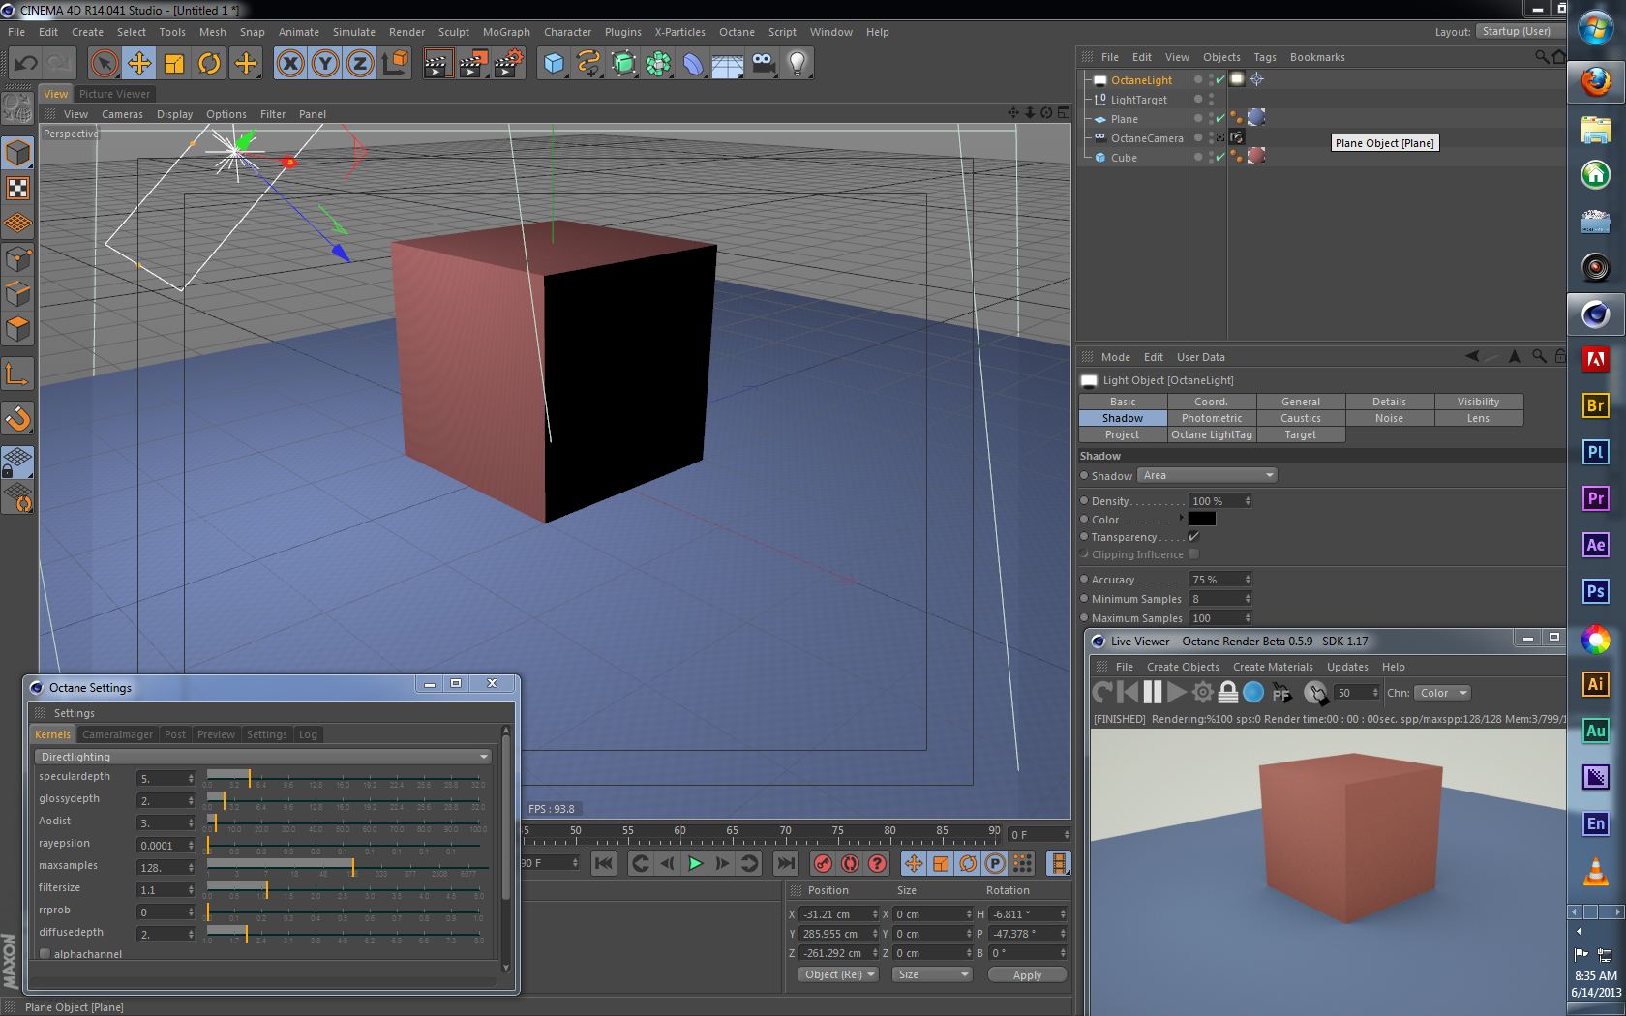Screen dimensions: 1626x1016
Task: Open Create Materials menu in Live Viewer
Action: [1273, 667]
